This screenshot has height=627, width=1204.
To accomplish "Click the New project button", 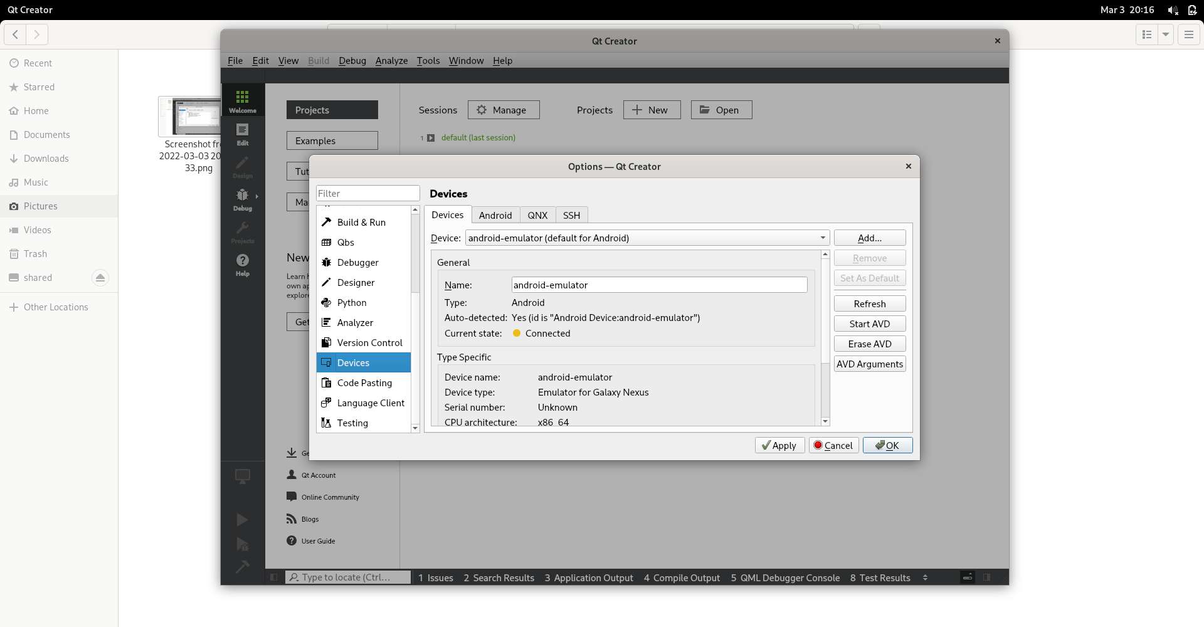I will coord(652,110).
